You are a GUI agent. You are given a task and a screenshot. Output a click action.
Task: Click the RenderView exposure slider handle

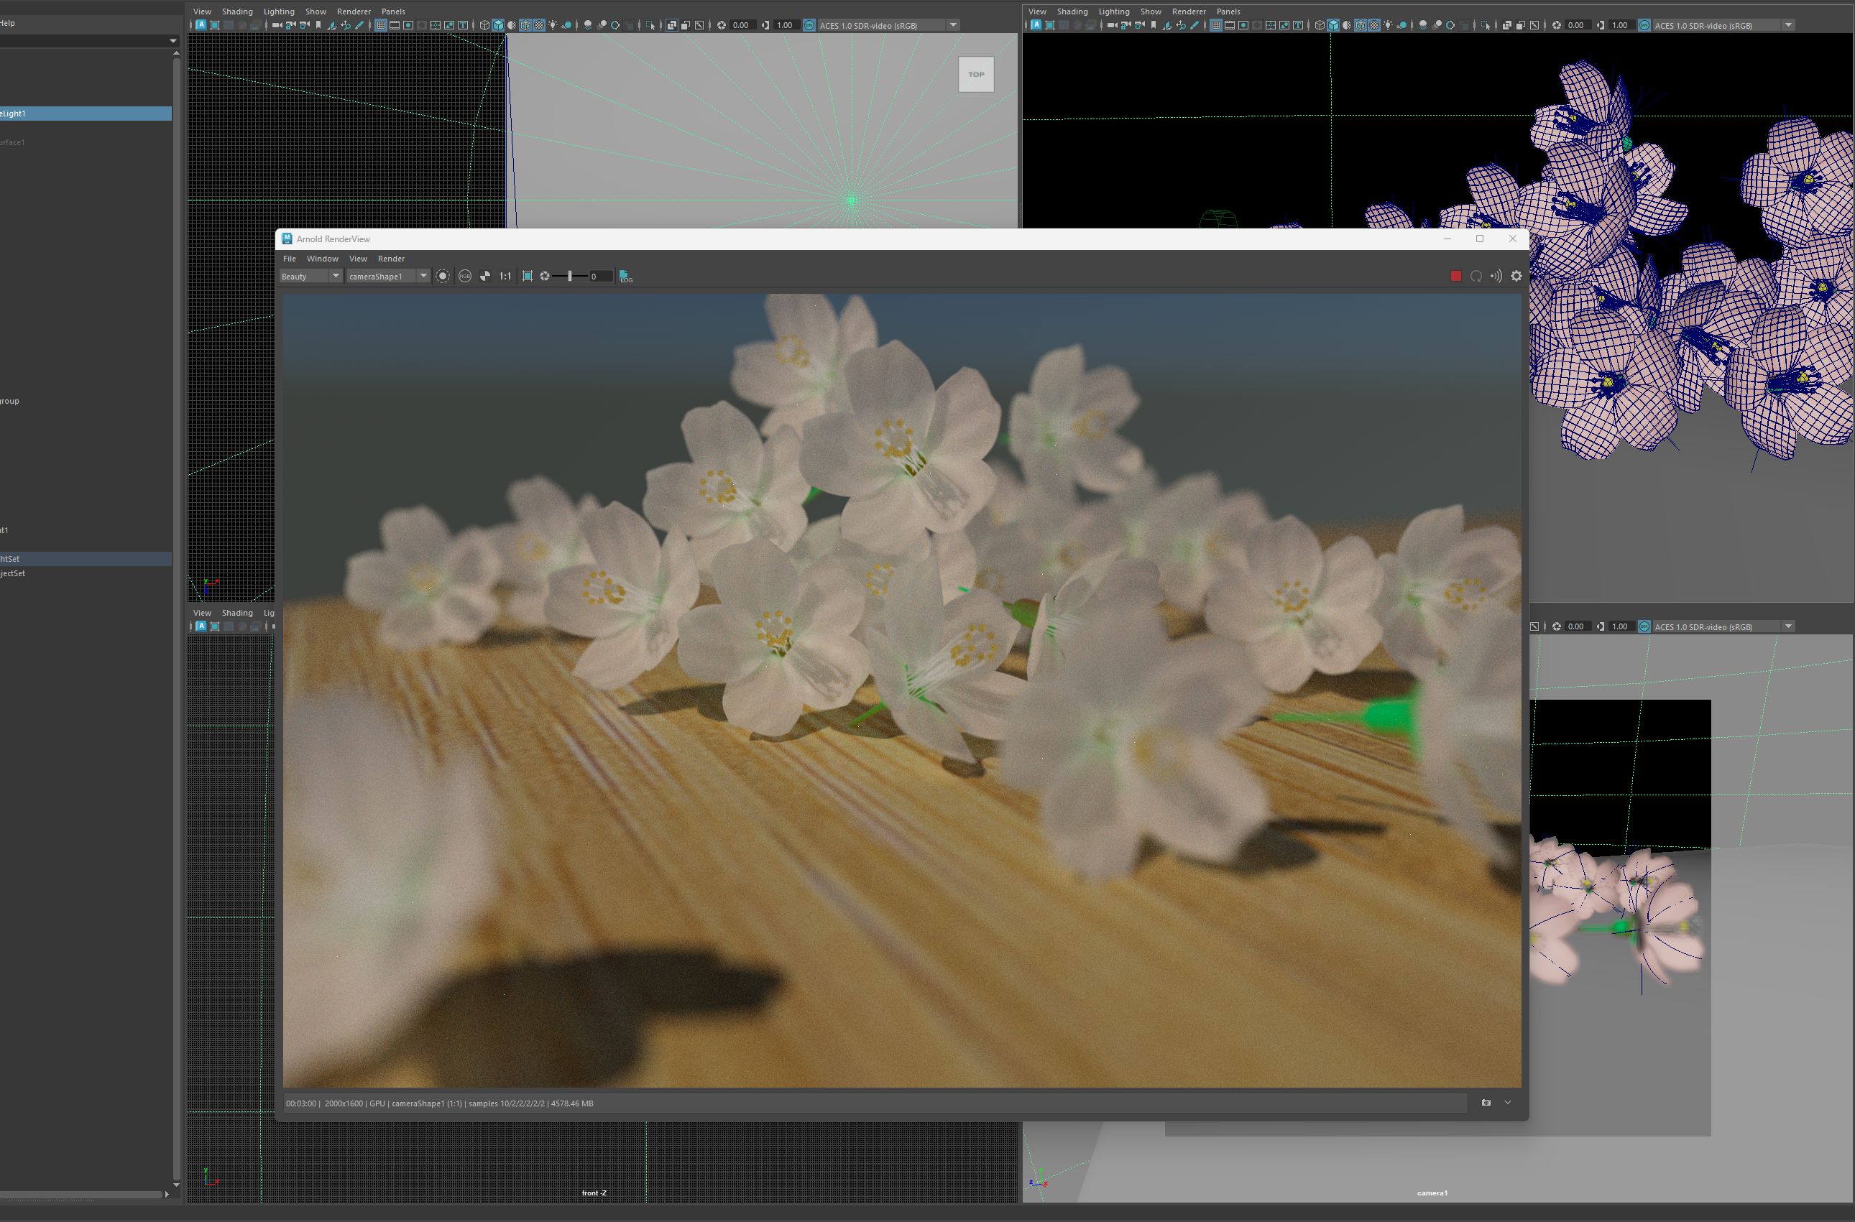570,276
